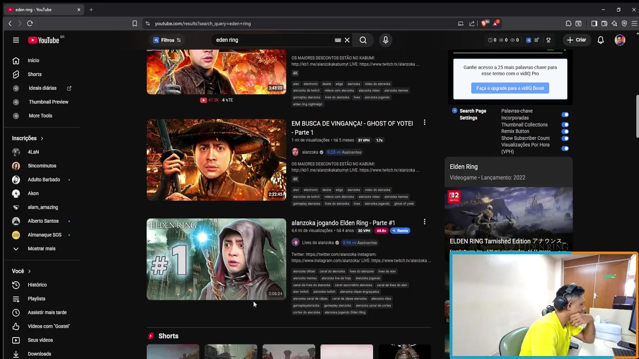Viewport: 639px width, 359px height.
Task: Open Alberto Santos subscription channel
Action: pos(43,221)
